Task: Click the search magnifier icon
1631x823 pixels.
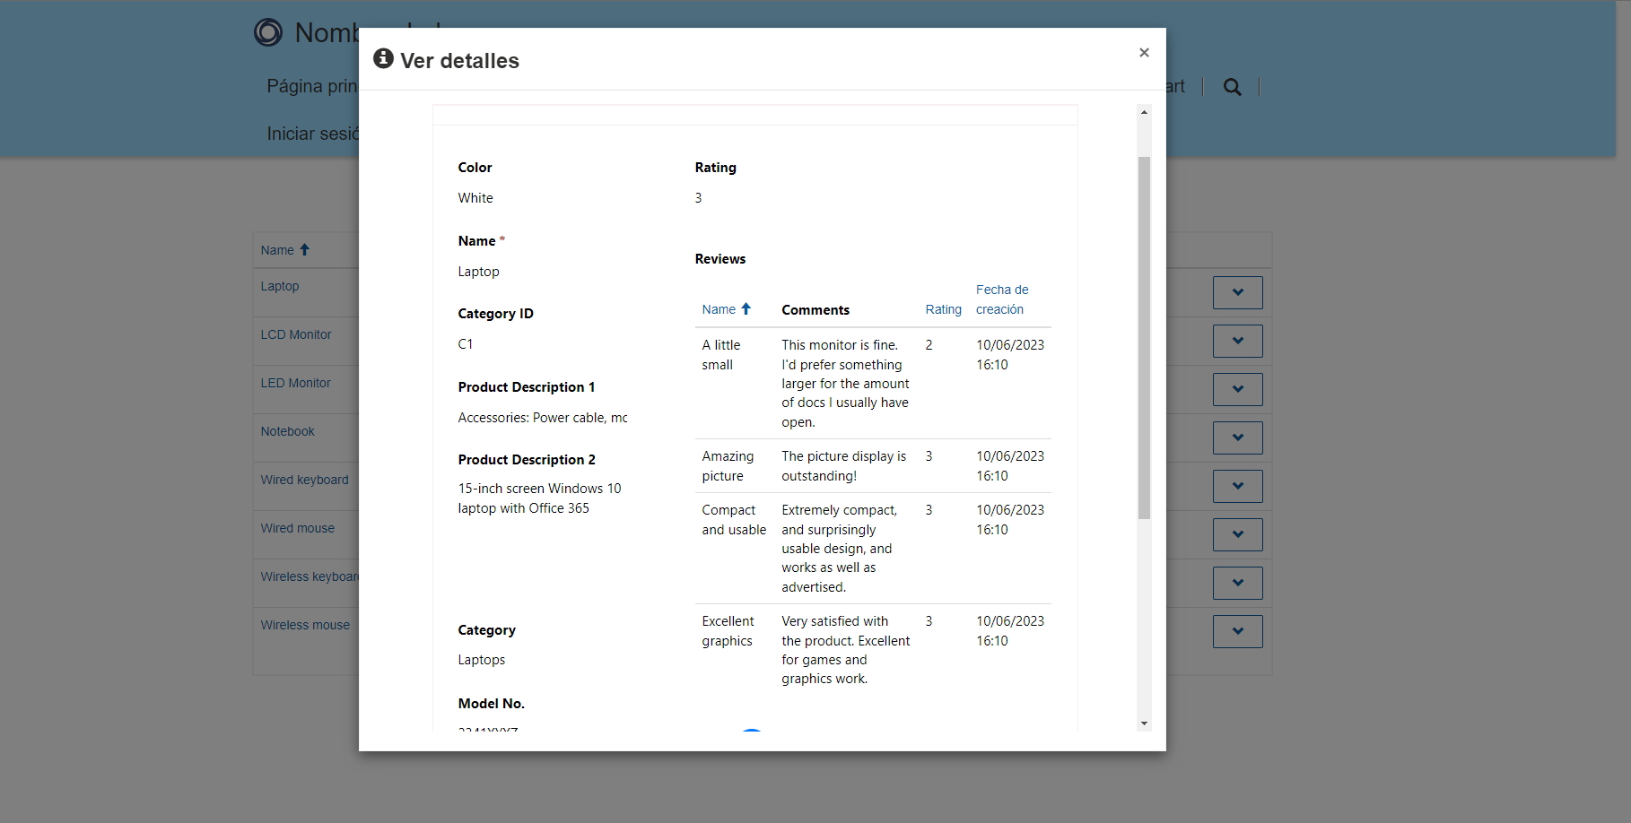Action: point(1233,87)
